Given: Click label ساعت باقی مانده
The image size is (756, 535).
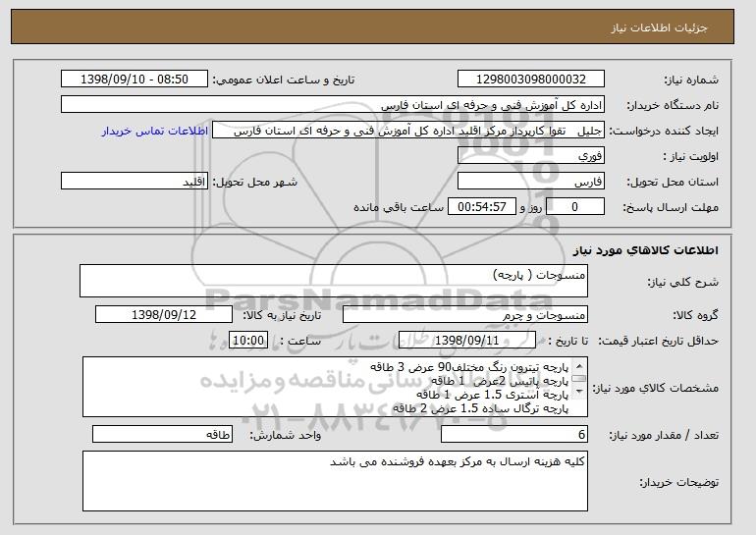Looking at the screenshot, I should 399,207.
